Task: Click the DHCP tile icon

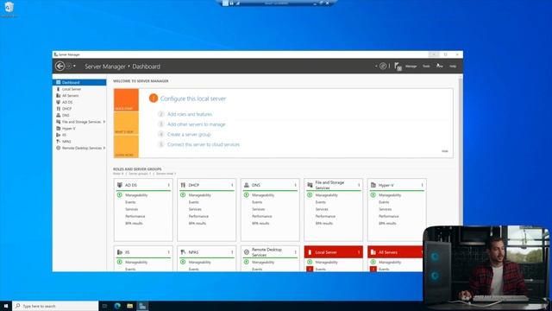Action: click(x=183, y=185)
